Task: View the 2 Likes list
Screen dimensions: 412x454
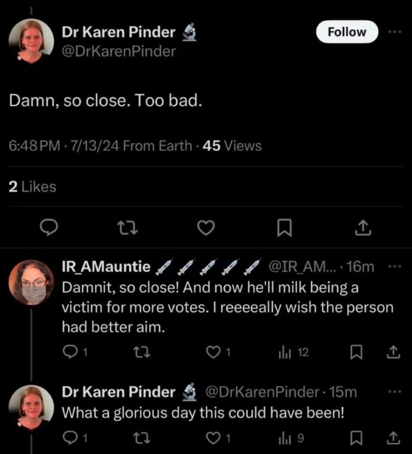Action: point(33,187)
